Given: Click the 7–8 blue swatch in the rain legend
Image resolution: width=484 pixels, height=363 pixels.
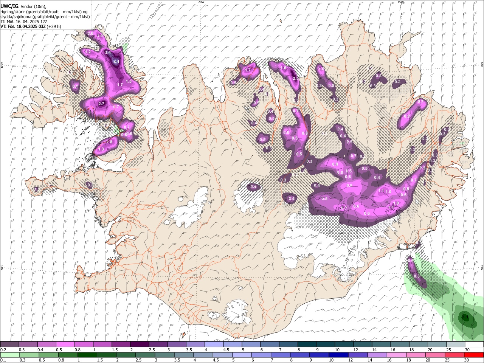Looking at the screenshot, I should (281, 355).
